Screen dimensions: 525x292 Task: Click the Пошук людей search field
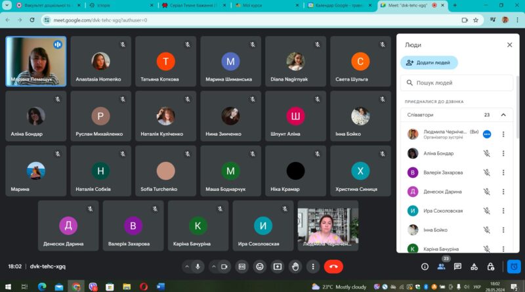(x=456, y=83)
